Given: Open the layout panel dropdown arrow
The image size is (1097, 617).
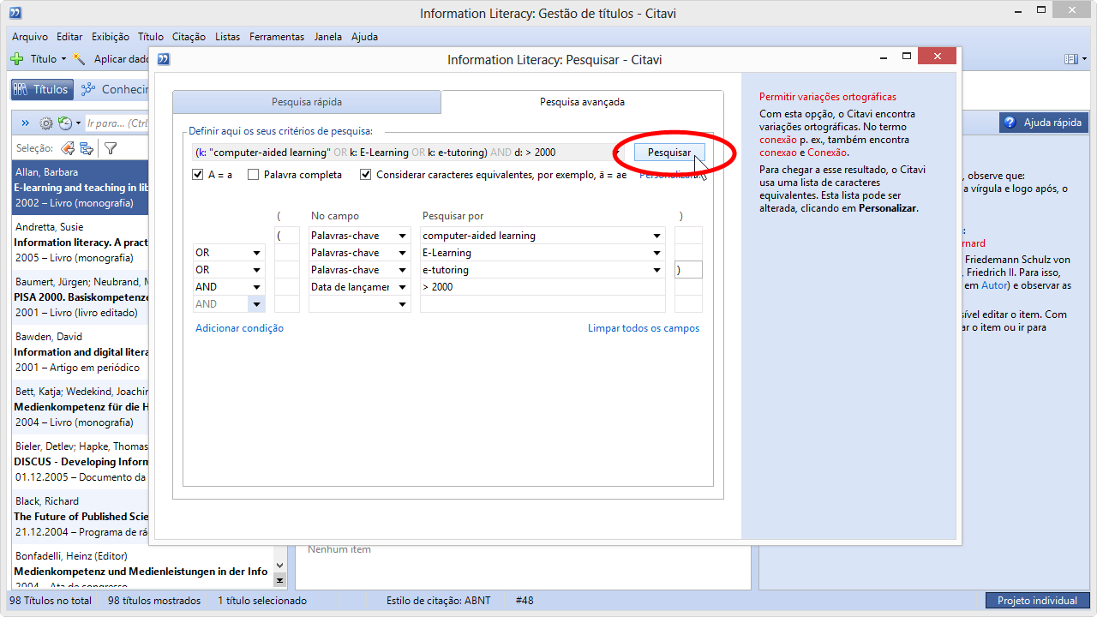Looking at the screenshot, I should (x=1083, y=59).
